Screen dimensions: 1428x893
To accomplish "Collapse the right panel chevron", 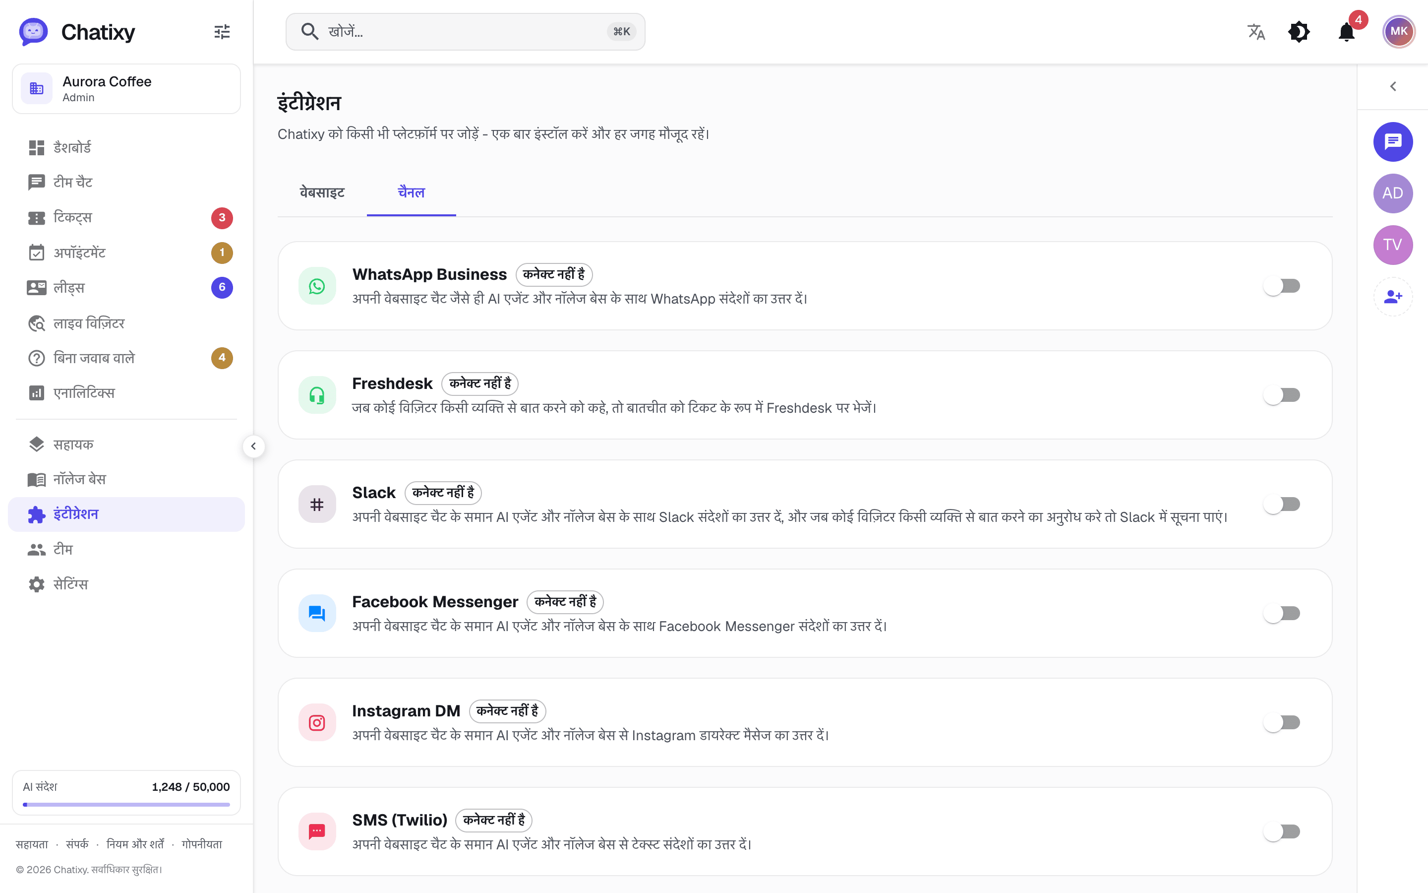I will point(1393,87).
